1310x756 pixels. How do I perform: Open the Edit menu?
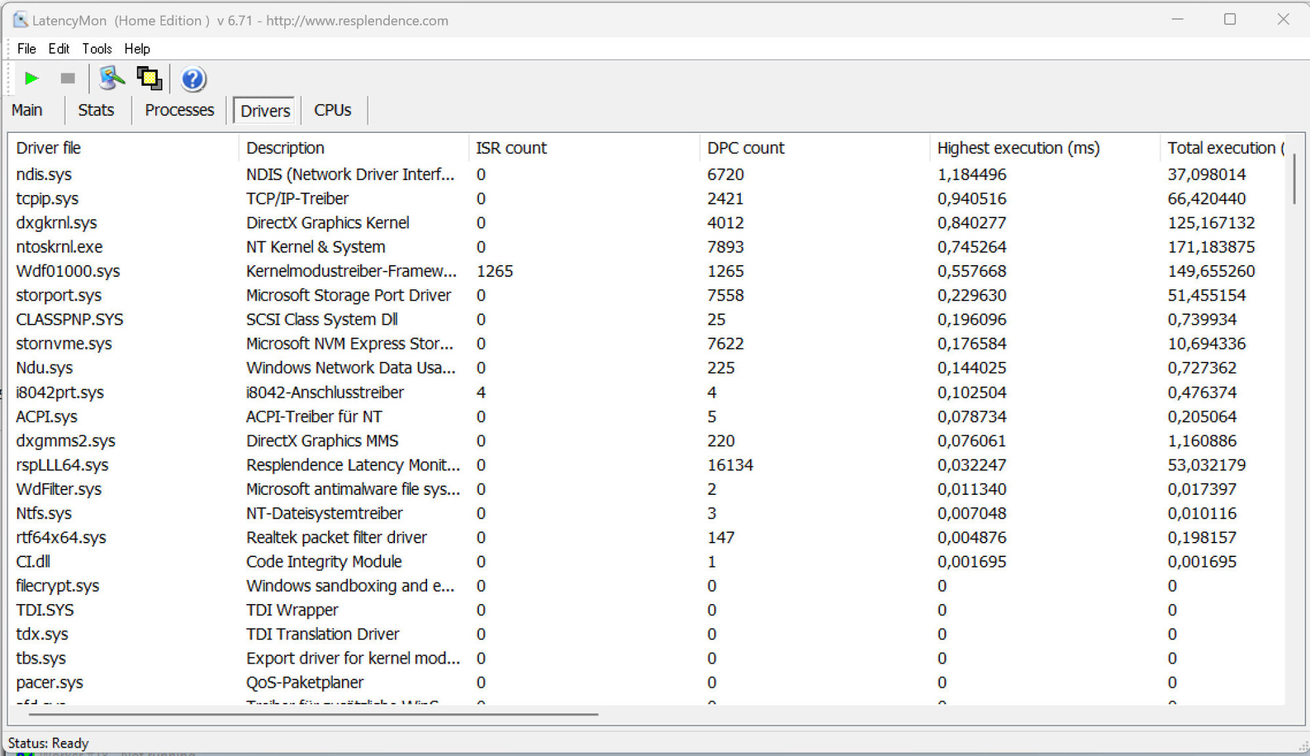(x=59, y=48)
